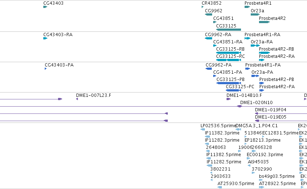Select the EC12831.5prime EST feature
Image resolution: width=307 pixels, height=189 pixels.
(x=263, y=137)
